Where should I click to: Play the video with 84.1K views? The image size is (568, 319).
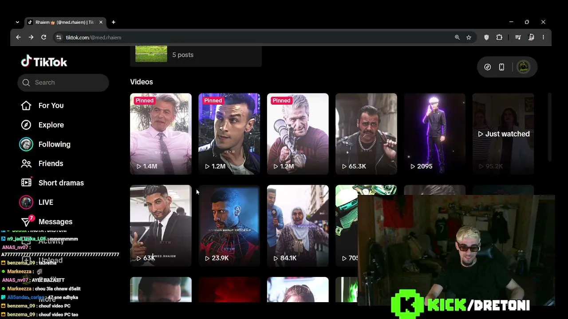coord(298,226)
